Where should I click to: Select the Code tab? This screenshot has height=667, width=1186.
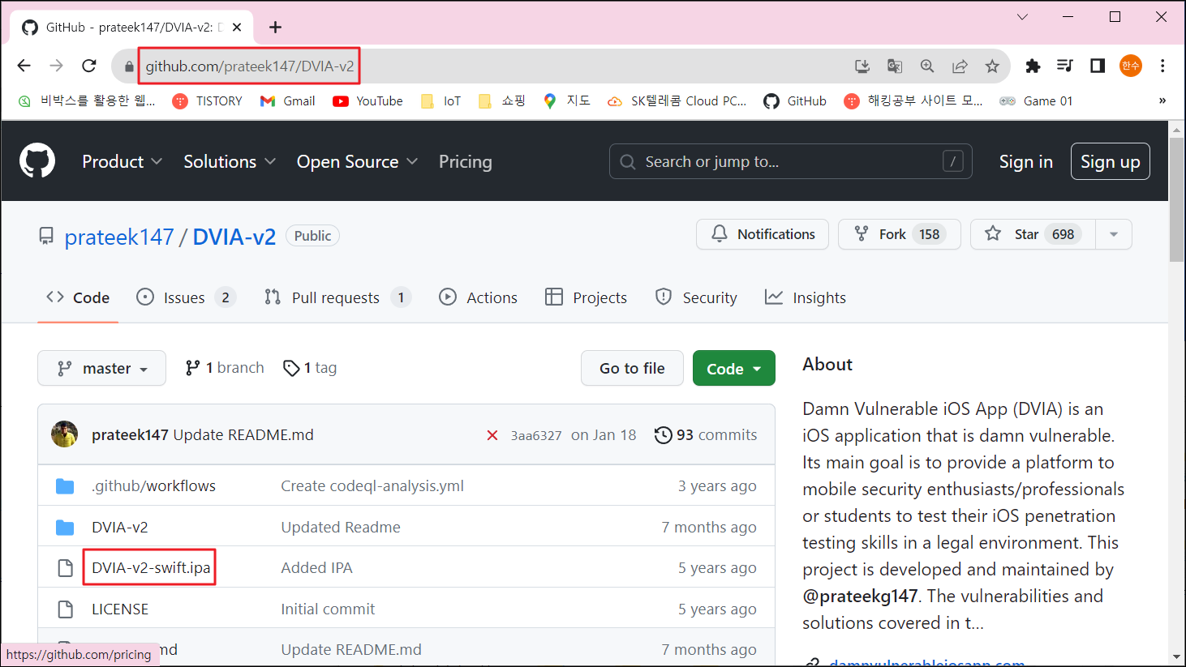pyautogui.click(x=78, y=297)
